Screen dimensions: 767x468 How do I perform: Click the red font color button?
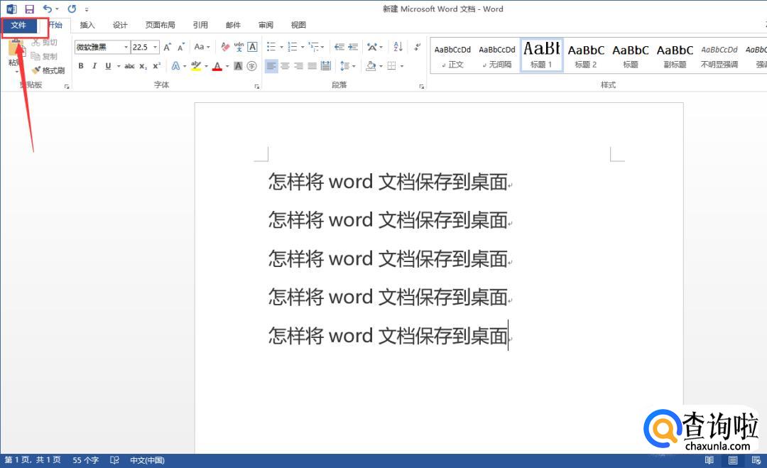click(x=217, y=66)
